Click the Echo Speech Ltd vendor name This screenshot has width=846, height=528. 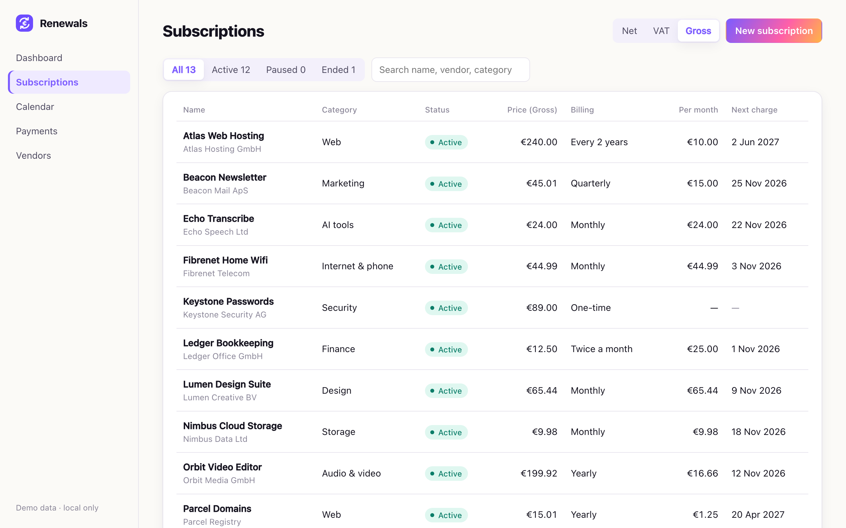click(215, 232)
